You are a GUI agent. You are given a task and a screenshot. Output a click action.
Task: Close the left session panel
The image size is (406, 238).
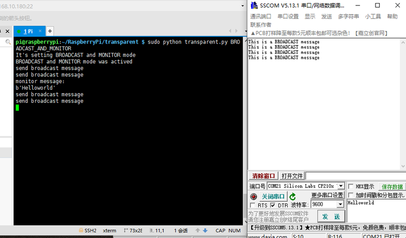coord(8,31)
